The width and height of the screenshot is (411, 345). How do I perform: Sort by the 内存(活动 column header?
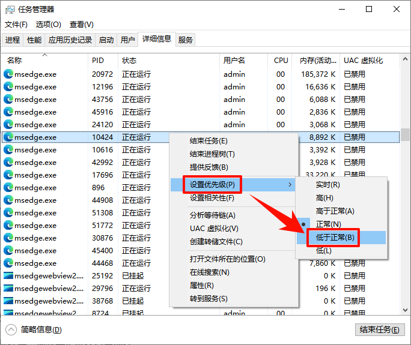[316, 61]
